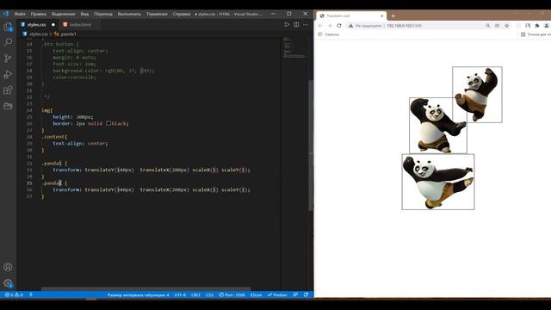Open the Файл menu
The height and width of the screenshot is (310, 551).
click(20, 14)
